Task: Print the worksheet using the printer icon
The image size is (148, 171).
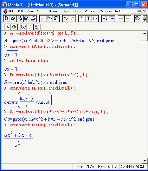Action: 33,19
